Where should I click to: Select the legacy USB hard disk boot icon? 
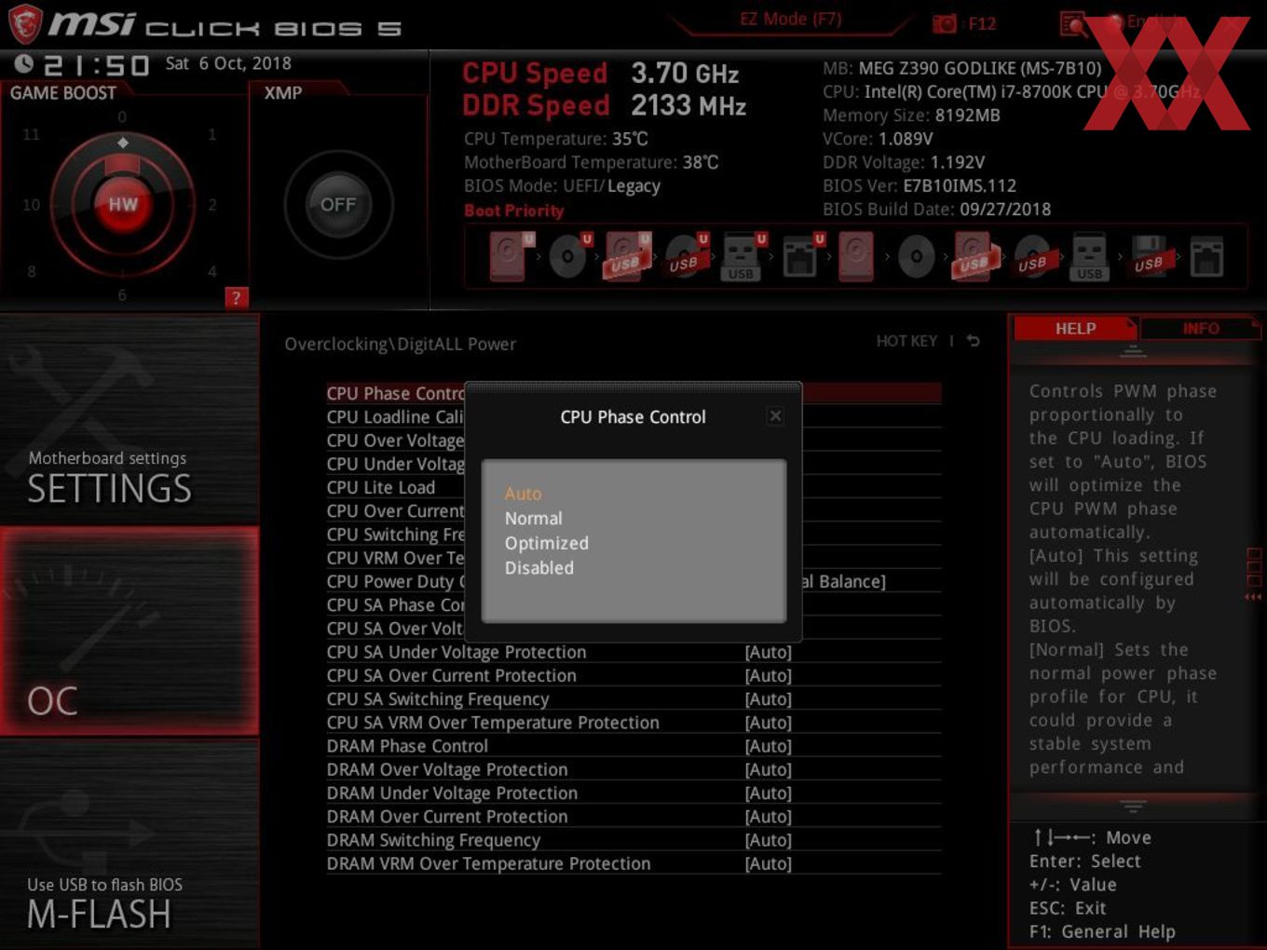[974, 255]
